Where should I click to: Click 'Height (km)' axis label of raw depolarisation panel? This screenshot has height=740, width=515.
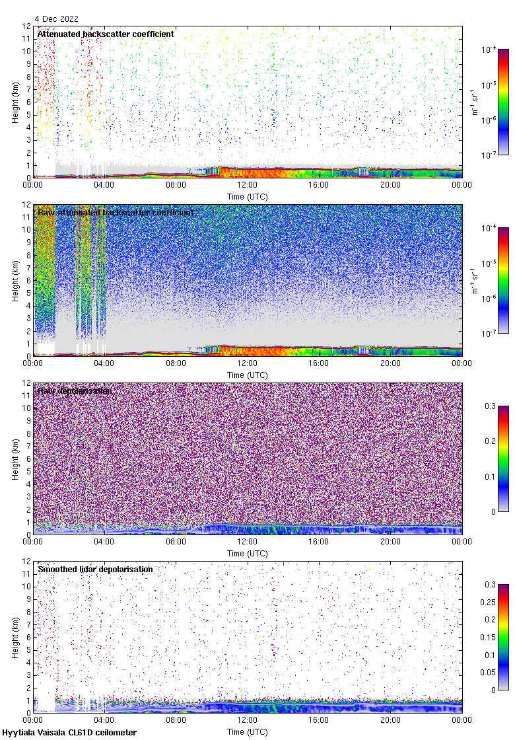click(16, 459)
